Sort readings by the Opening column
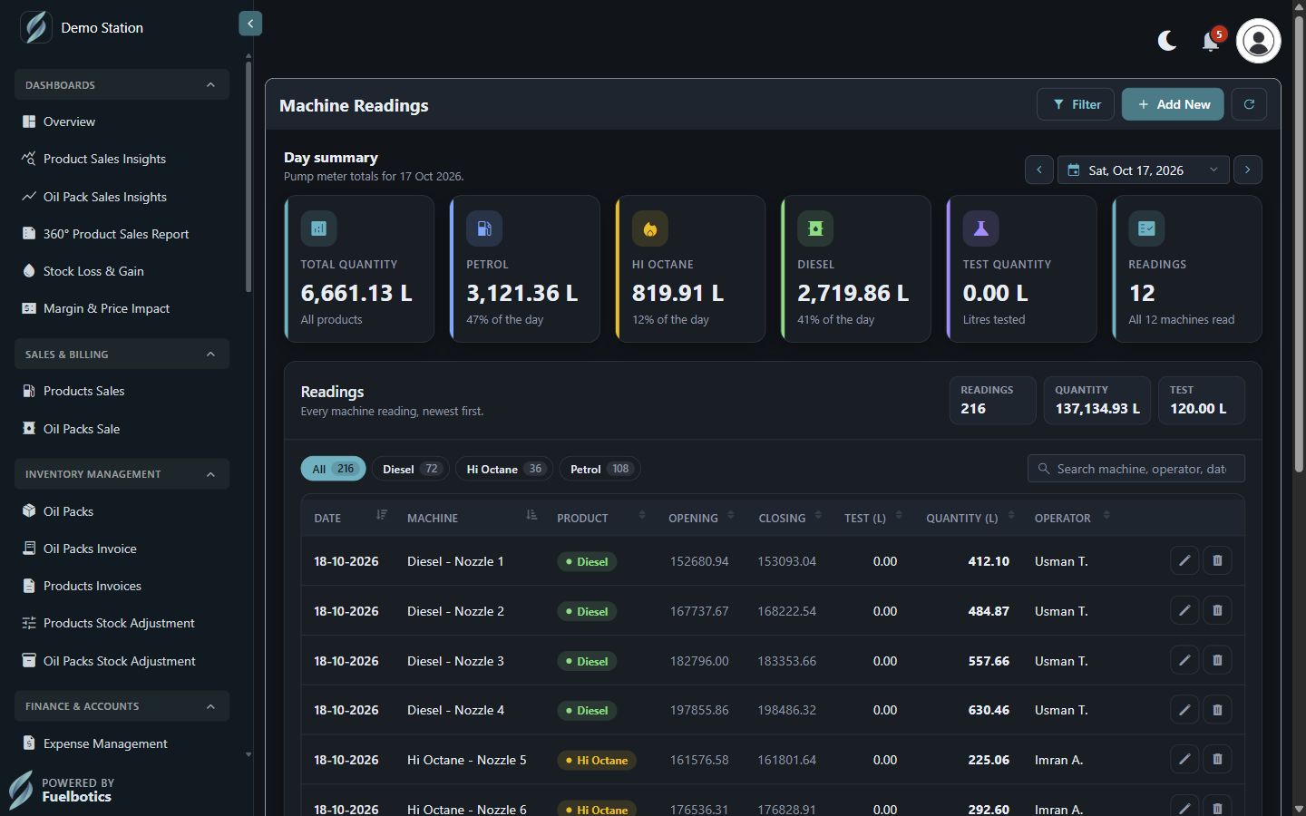This screenshot has height=816, width=1306. [731, 515]
